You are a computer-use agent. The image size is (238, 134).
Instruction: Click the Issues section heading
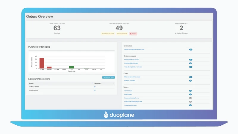[126, 87]
